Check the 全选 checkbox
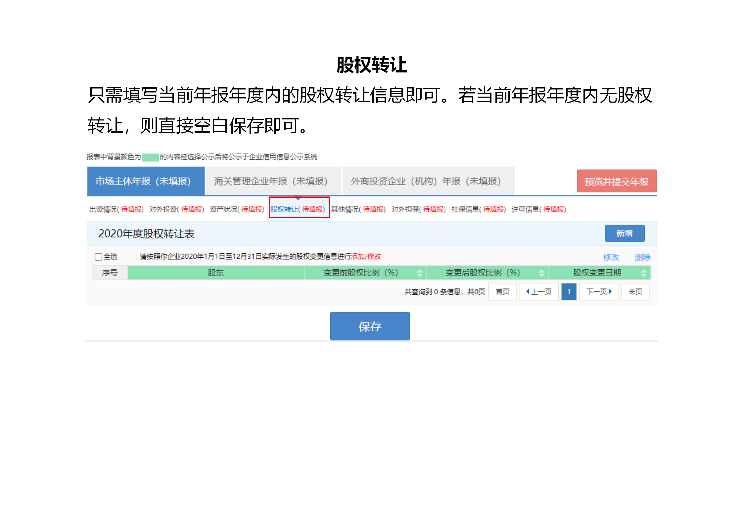The height and width of the screenshot is (525, 743). 98,257
